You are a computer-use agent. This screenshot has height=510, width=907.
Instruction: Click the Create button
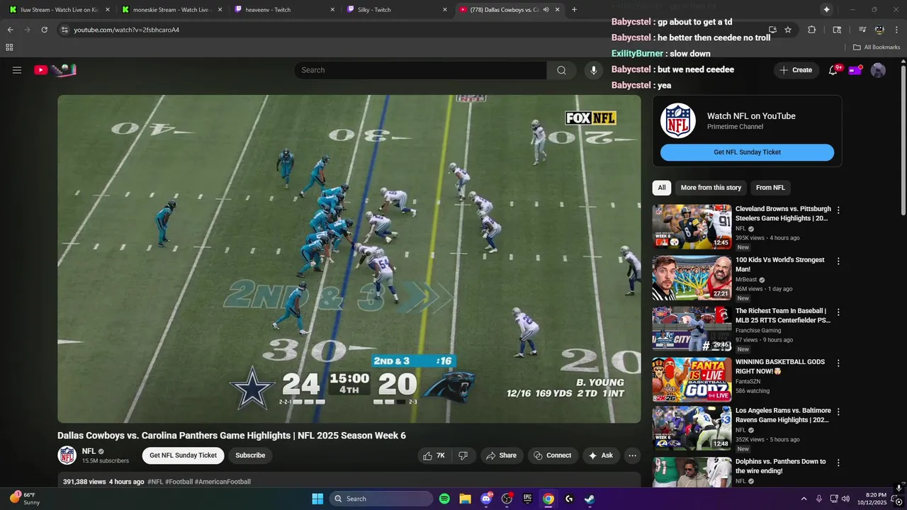796,70
